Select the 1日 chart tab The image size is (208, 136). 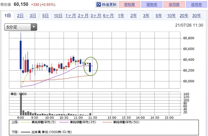pyautogui.click(x=7, y=16)
